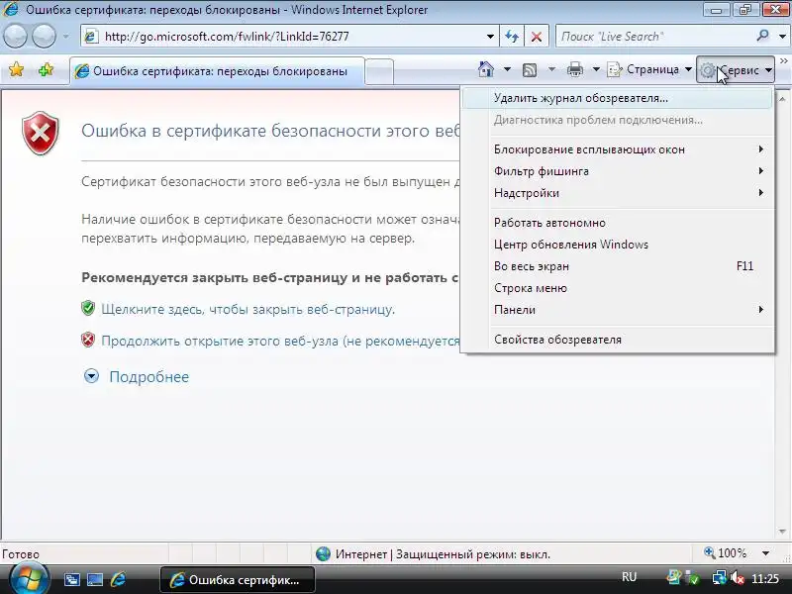
Task: Click the status bar Internet zone globe
Action: pos(324,554)
